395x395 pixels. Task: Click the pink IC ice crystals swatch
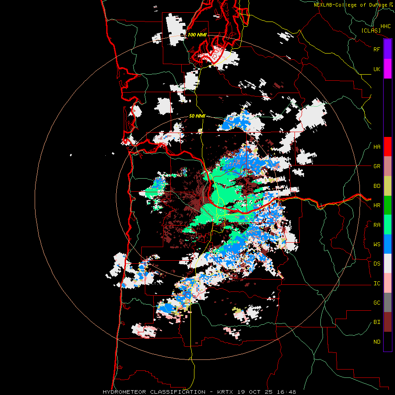coord(388,283)
